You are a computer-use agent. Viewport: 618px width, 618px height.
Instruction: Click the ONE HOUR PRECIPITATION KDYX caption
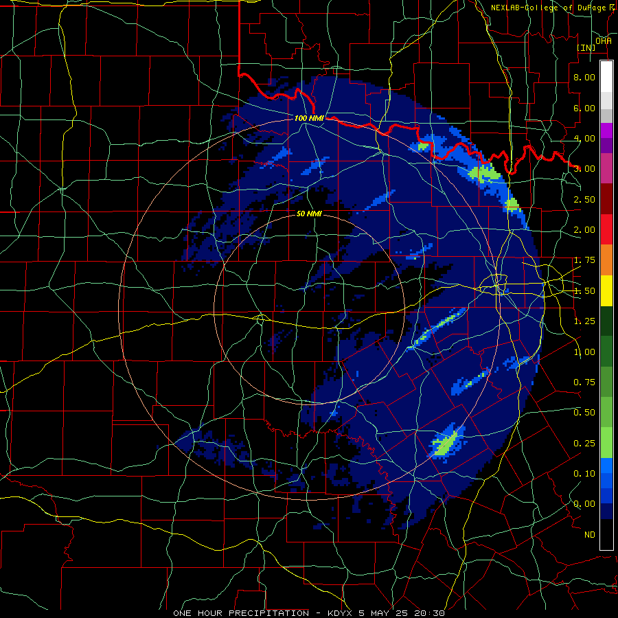click(309, 613)
